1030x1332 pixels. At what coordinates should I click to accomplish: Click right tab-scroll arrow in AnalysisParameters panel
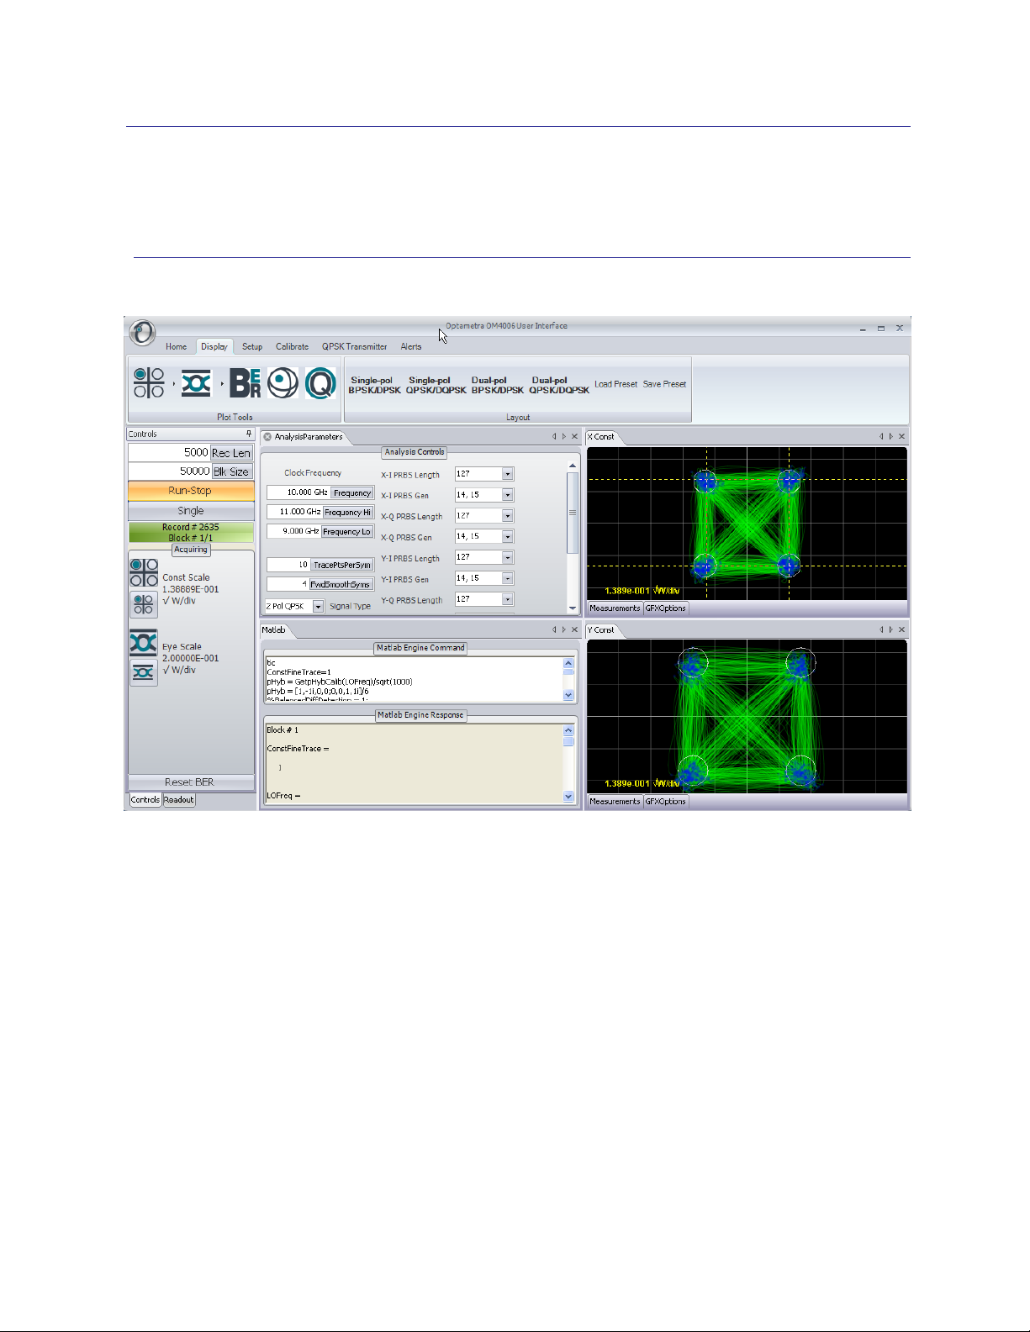[564, 436]
